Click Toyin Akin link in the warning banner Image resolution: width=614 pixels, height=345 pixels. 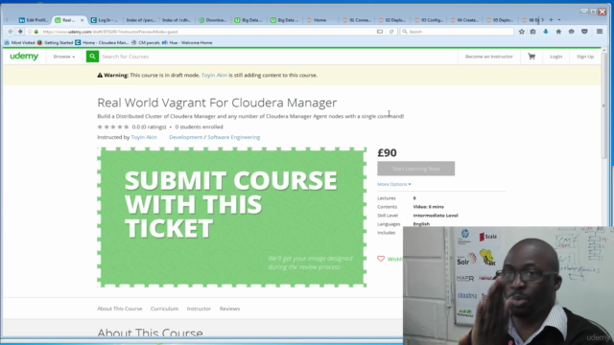click(x=214, y=75)
